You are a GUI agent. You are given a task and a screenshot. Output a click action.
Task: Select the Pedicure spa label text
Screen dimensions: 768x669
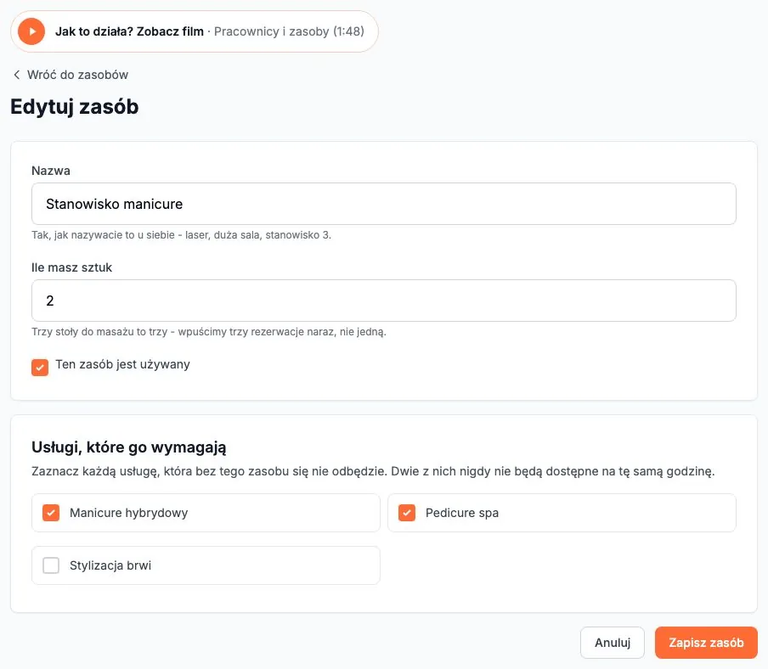point(462,513)
